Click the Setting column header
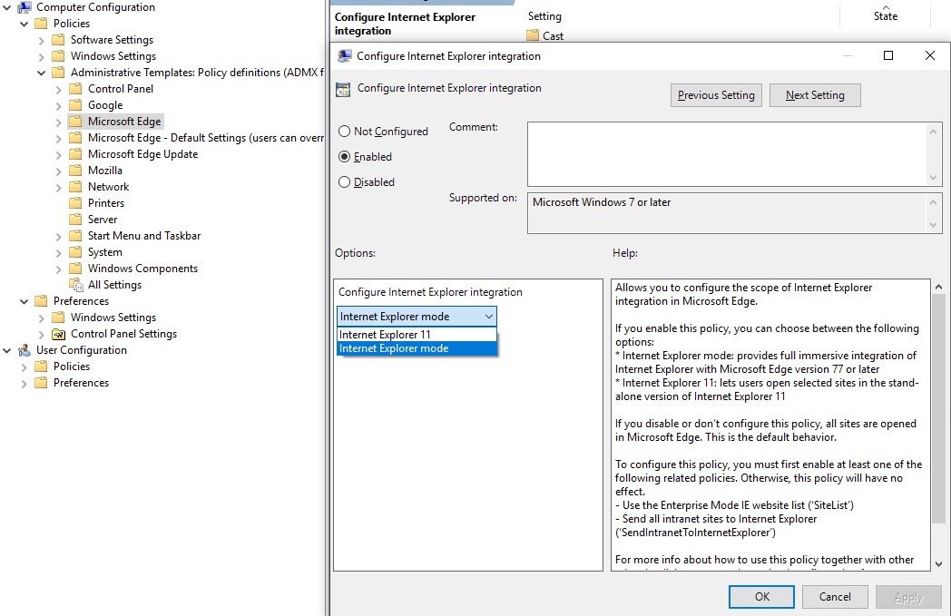This screenshot has height=616, width=951. [x=544, y=16]
